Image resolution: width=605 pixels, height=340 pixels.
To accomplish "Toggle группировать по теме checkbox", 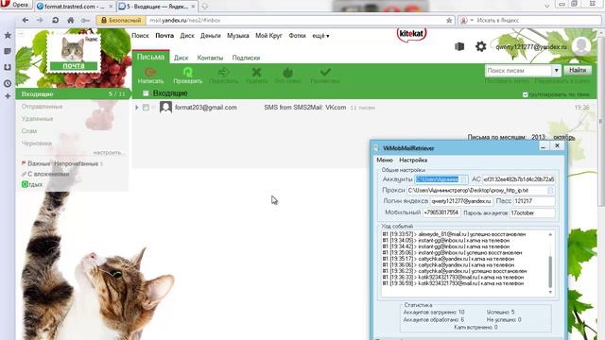I will [x=526, y=94].
